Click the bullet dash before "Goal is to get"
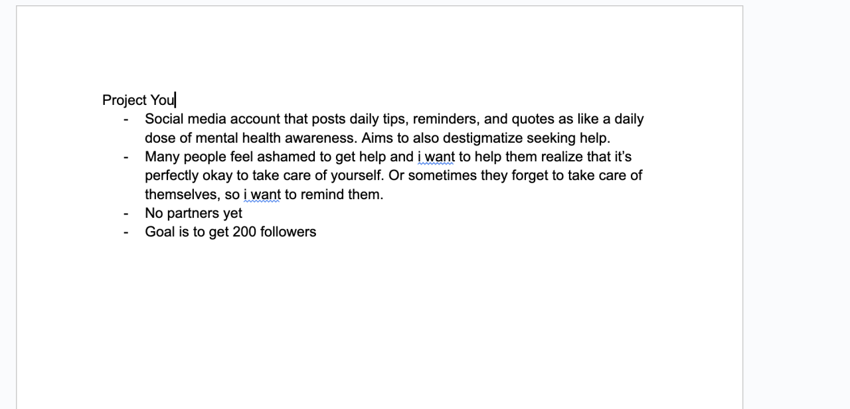The image size is (850, 409). (x=126, y=232)
